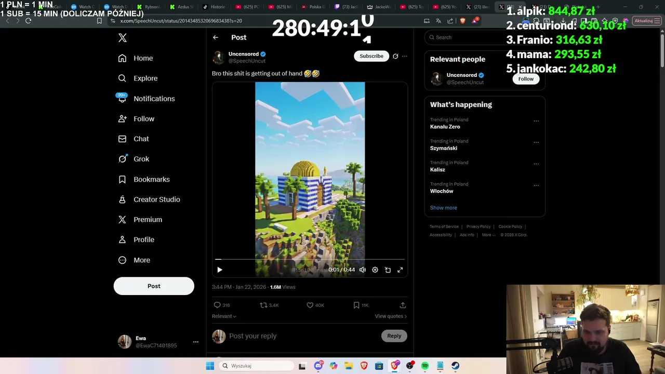This screenshot has height=374, width=665.
Task: Expand the Relevant replies sort dropdown
Action: pos(224,316)
